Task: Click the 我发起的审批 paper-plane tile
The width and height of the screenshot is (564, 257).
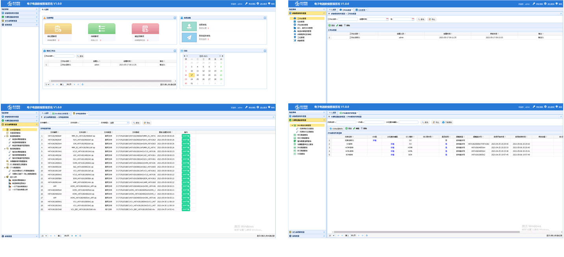Action: pos(189,37)
